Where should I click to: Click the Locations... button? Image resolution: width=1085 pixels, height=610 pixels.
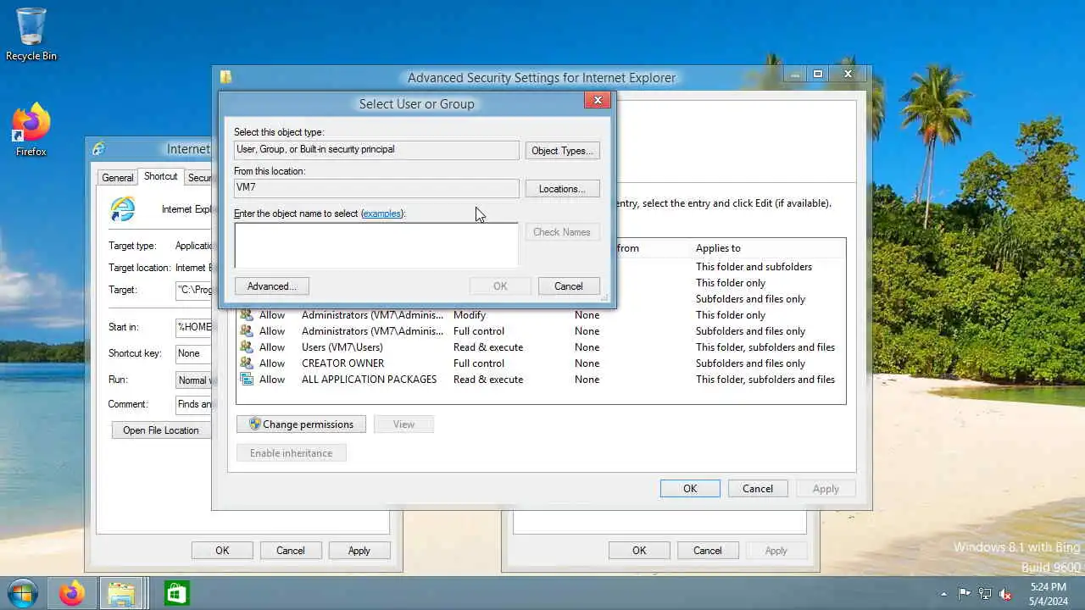[x=562, y=189]
